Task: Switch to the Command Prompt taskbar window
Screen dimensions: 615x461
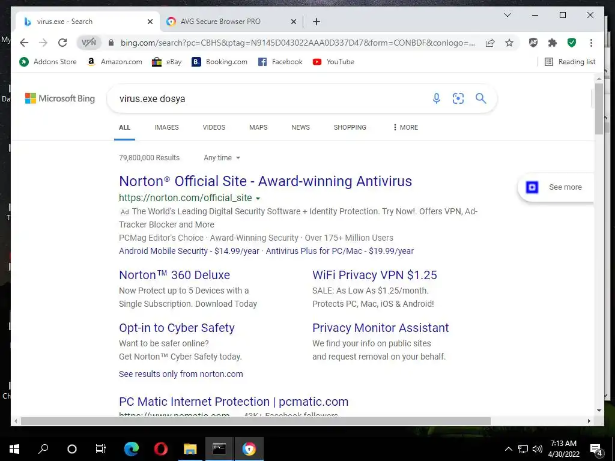Action: click(219, 449)
